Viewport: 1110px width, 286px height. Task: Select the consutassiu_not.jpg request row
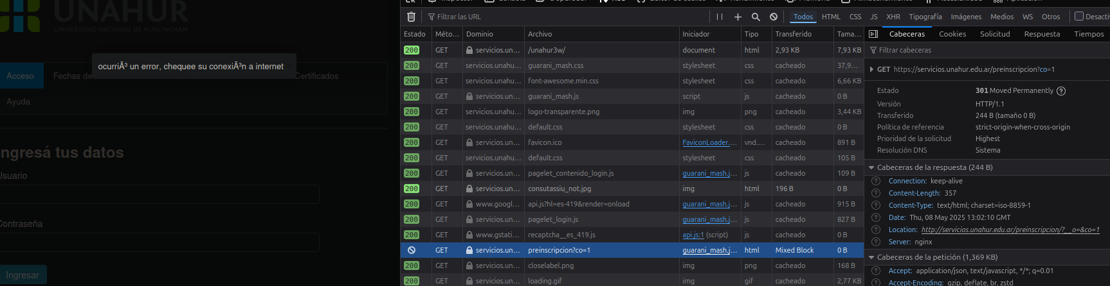(x=633, y=189)
